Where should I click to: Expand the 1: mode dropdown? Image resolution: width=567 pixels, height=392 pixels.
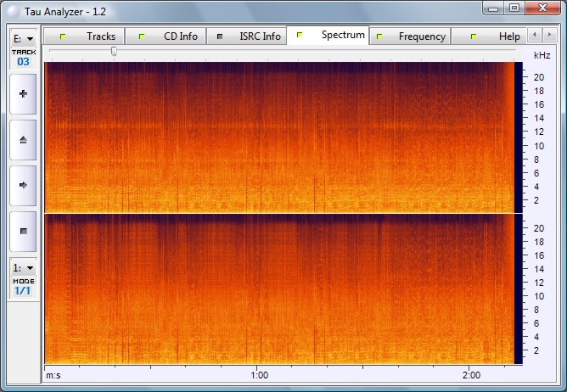(23, 268)
